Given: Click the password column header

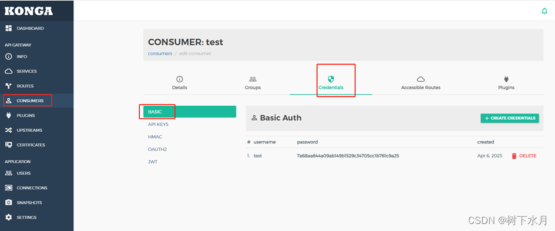Looking at the screenshot, I should pos(307,142).
